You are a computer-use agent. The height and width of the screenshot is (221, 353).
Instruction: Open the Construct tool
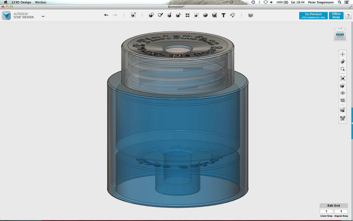[169, 15]
